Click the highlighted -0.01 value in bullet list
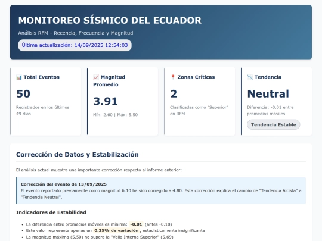 pos(136,224)
